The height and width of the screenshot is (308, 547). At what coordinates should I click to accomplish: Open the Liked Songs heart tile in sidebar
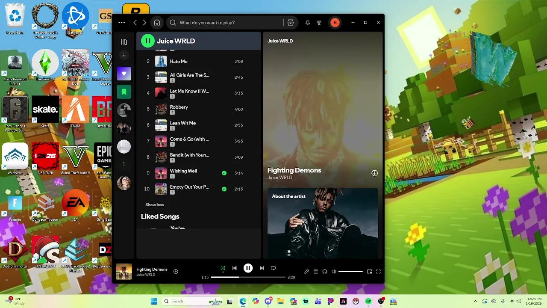click(x=124, y=74)
